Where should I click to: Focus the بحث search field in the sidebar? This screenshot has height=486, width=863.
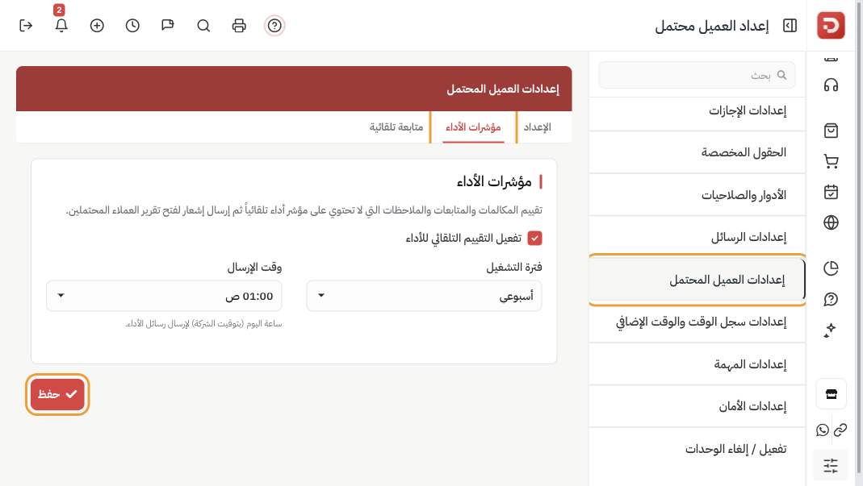697,75
